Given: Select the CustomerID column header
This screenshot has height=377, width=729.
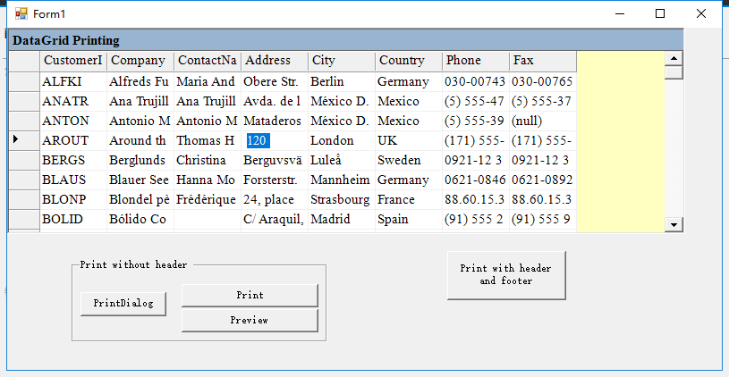Looking at the screenshot, I should 73,61.
